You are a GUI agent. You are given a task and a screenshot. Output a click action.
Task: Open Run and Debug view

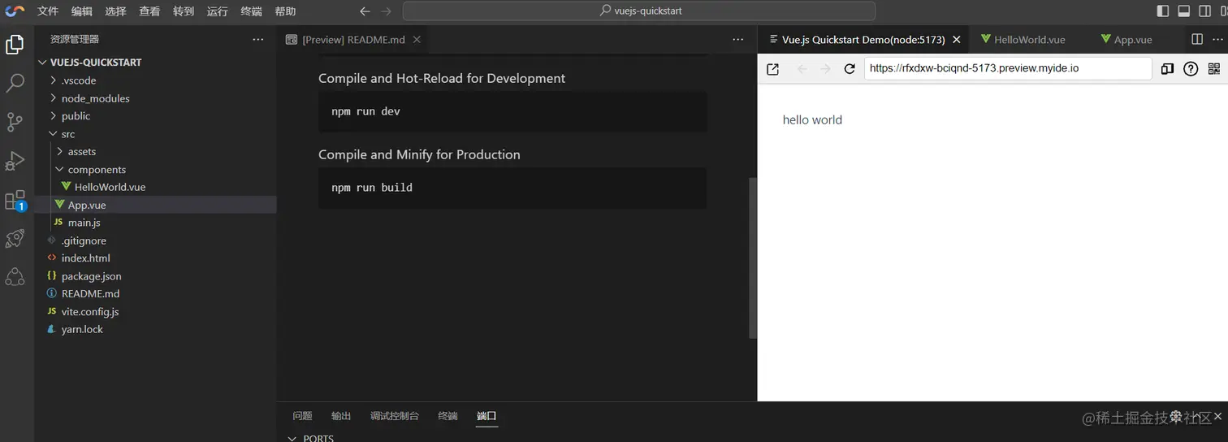tap(15, 160)
